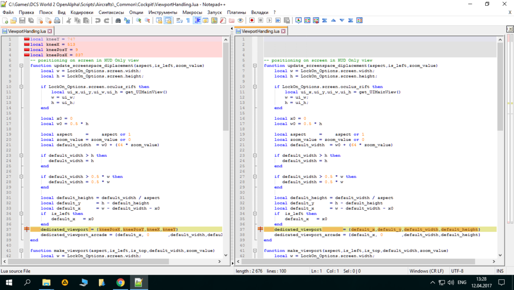514x290 pixels.
Task: Close the right pane ViewportHandling.lua tab
Action: tap(283, 31)
